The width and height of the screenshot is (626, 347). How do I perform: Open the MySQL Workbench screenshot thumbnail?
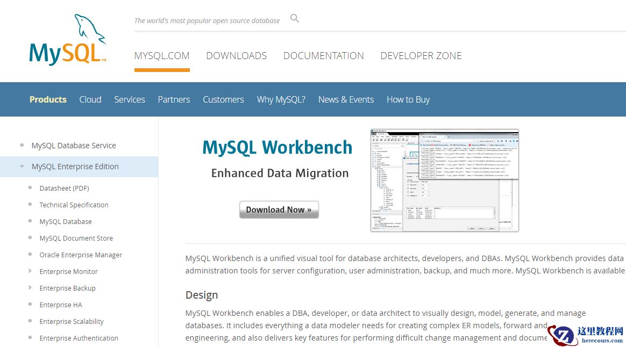coord(444,180)
